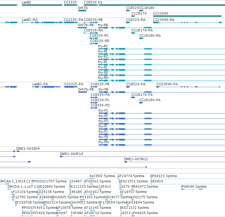Select transcript label CG8336-RC
Screen dimensions: 225x217
pos(99,36)
